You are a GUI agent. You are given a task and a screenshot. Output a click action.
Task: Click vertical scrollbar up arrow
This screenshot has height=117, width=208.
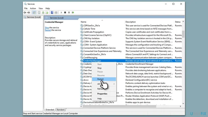click(x=183, y=22)
